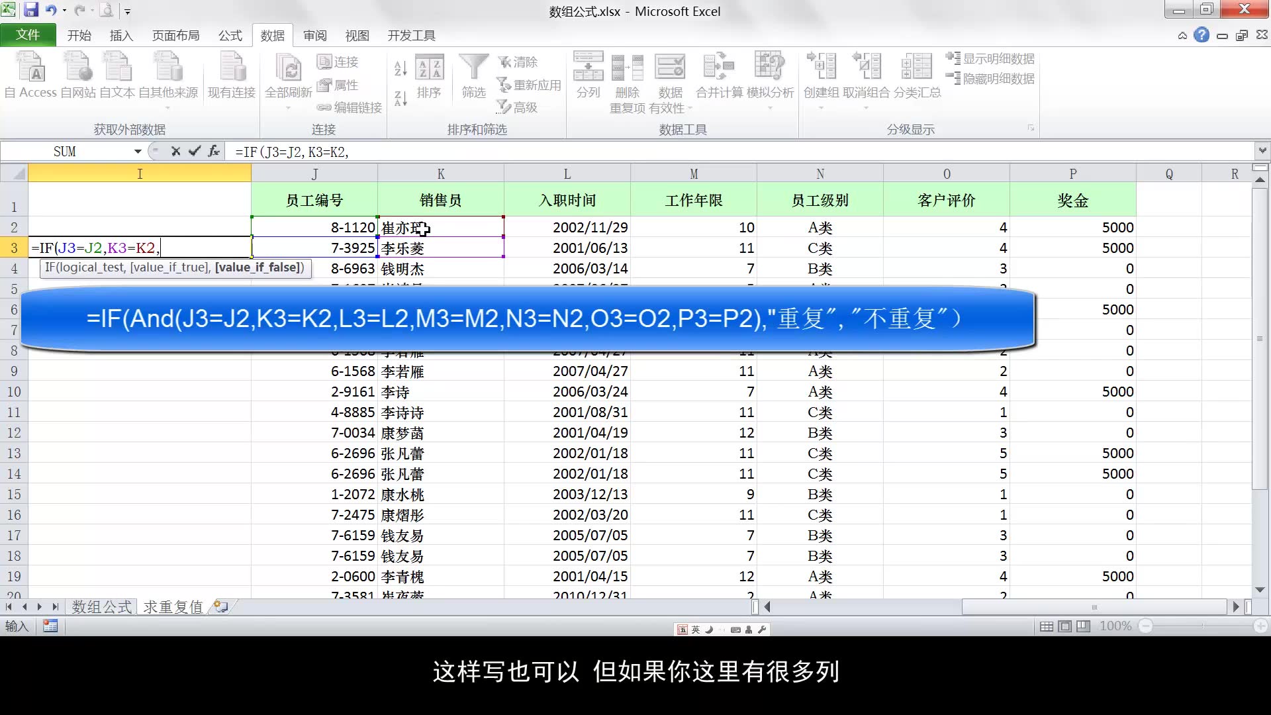Cancel formula entry with X button
Viewport: 1271px width, 715px height.
(x=175, y=151)
